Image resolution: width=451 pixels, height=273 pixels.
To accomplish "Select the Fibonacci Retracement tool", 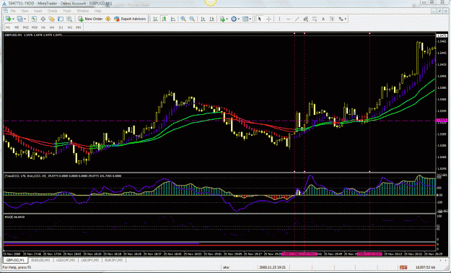I will pyautogui.click(x=315, y=19).
